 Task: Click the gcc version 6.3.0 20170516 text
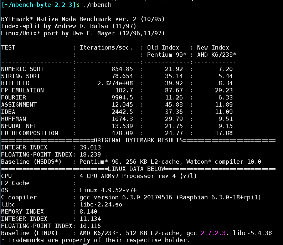126,197
